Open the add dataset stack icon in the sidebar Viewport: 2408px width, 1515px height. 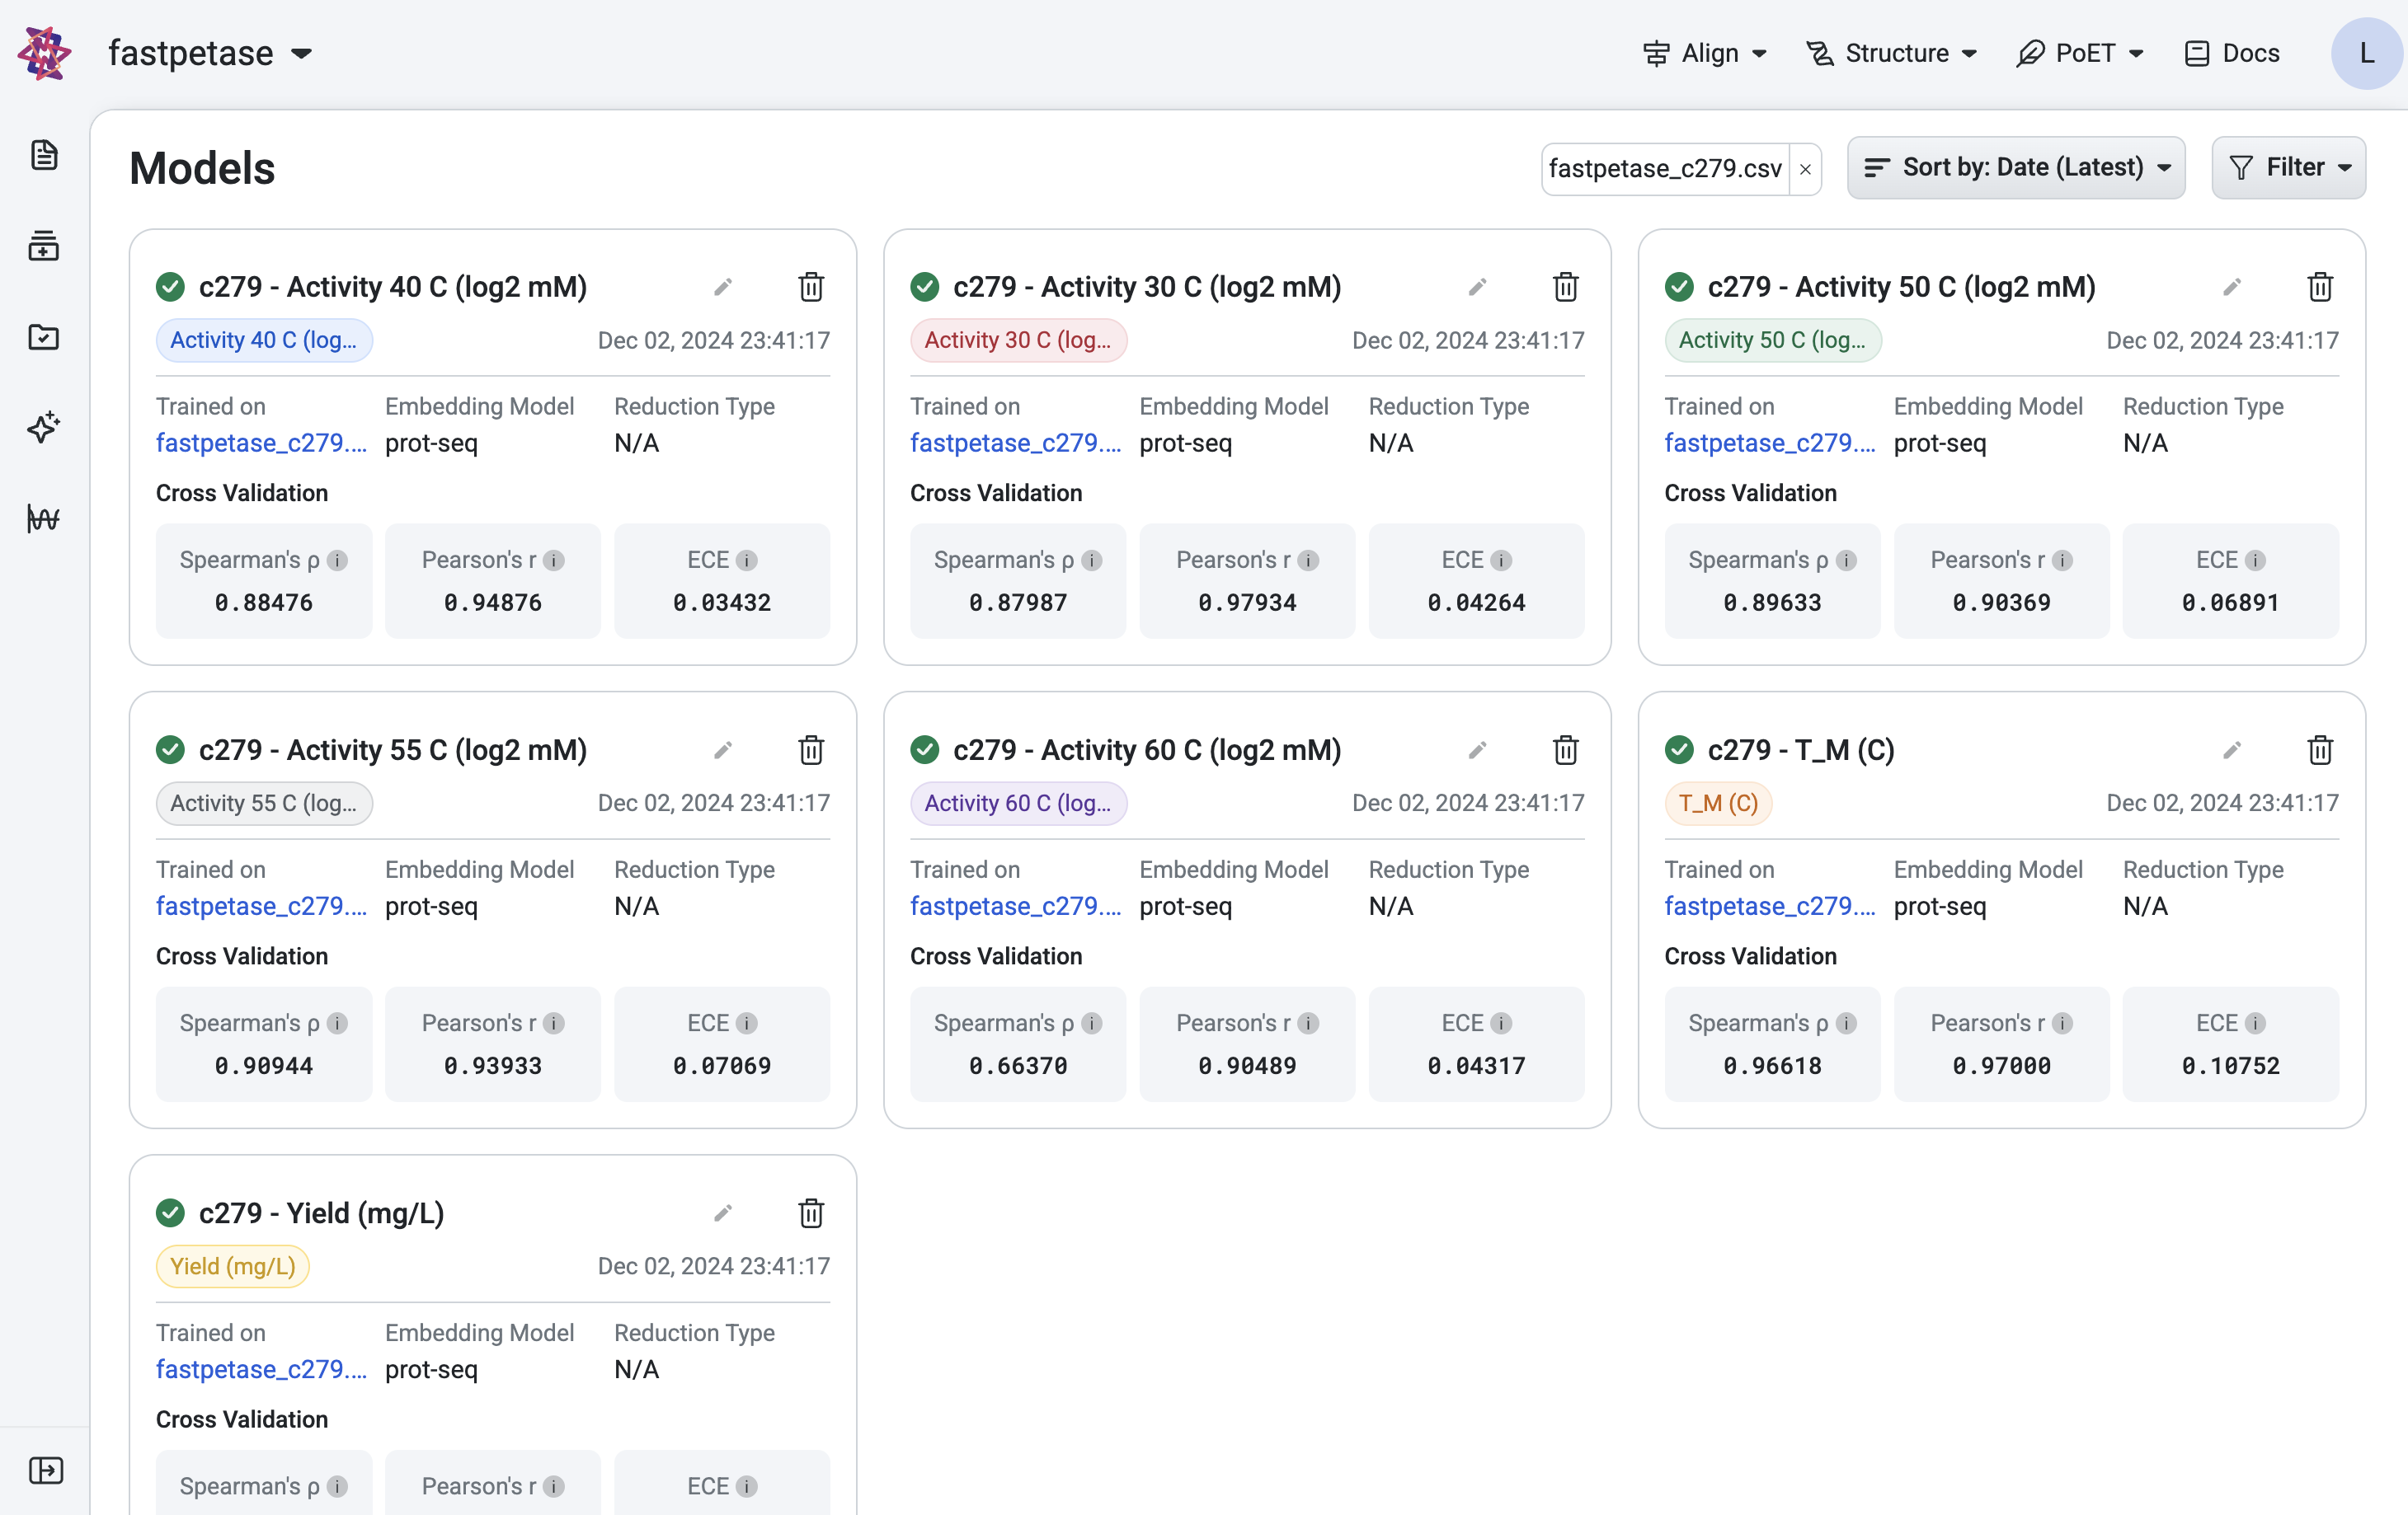[x=44, y=246]
